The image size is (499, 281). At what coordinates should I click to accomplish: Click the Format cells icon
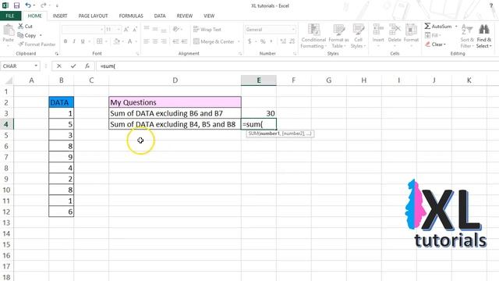(x=411, y=30)
